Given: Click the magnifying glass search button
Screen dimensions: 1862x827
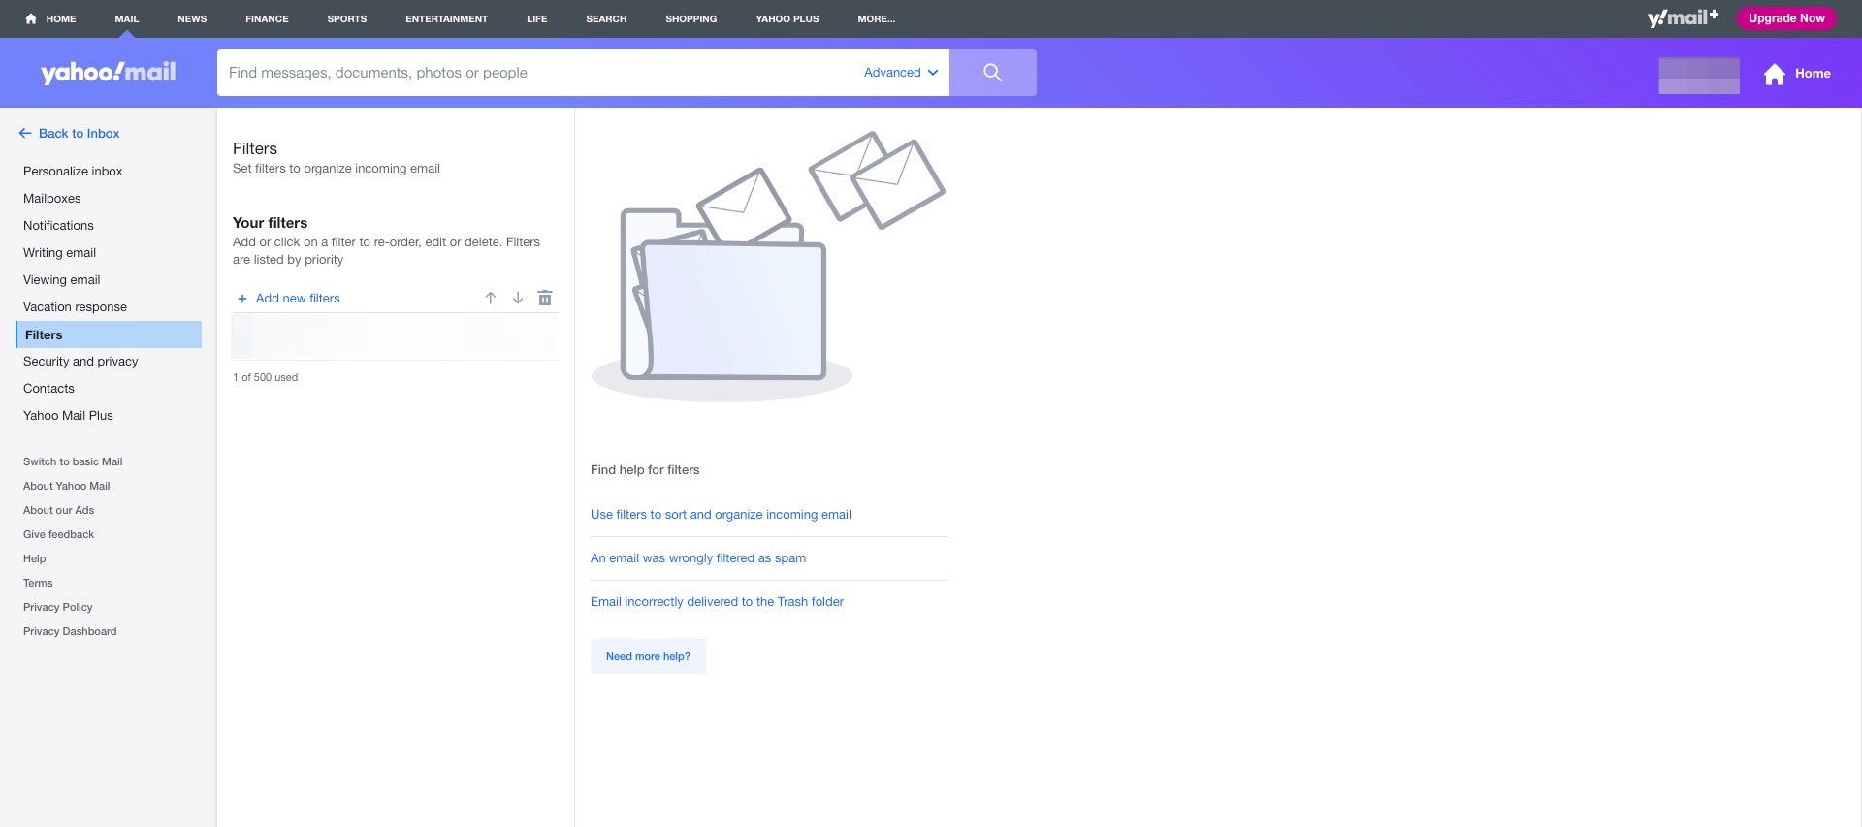Looking at the screenshot, I should [992, 73].
